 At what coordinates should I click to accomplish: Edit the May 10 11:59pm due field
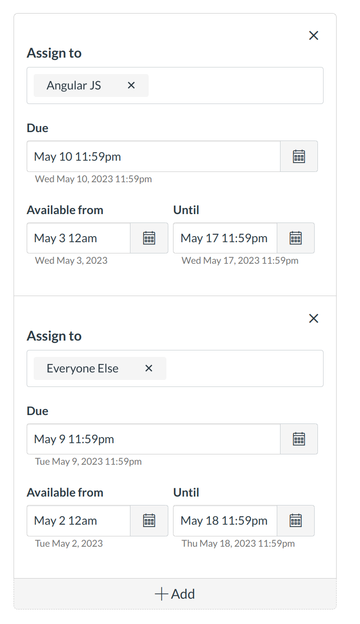click(x=153, y=156)
